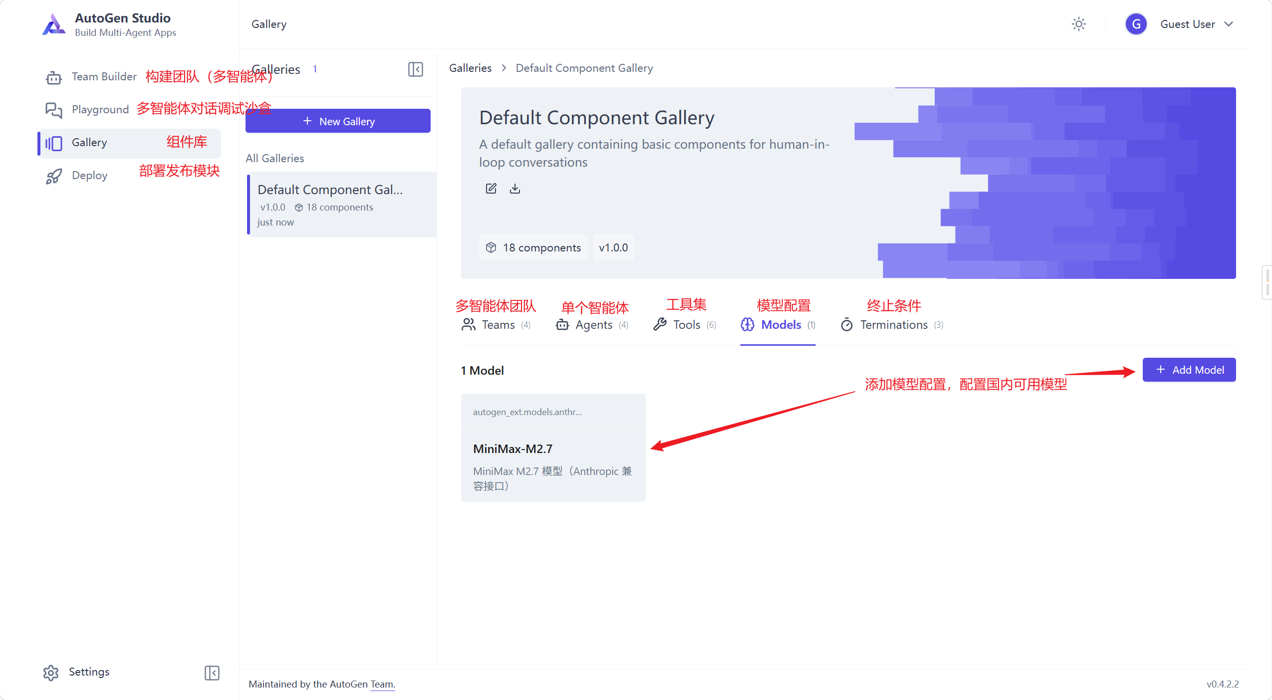Screen dimensions: 1272x700
Task: Download the gallery via the download icon
Action: (x=515, y=189)
